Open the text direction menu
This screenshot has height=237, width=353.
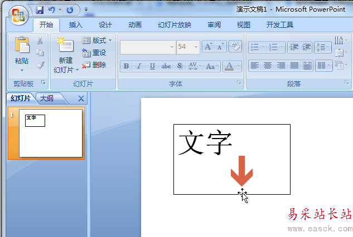[341, 41]
